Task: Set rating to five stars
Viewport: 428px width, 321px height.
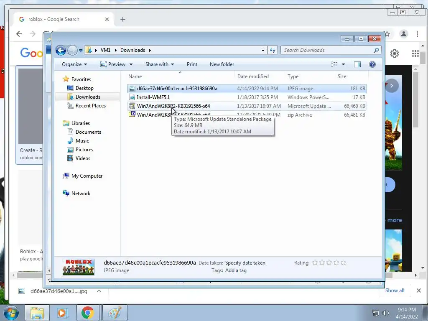Action: click(x=344, y=262)
